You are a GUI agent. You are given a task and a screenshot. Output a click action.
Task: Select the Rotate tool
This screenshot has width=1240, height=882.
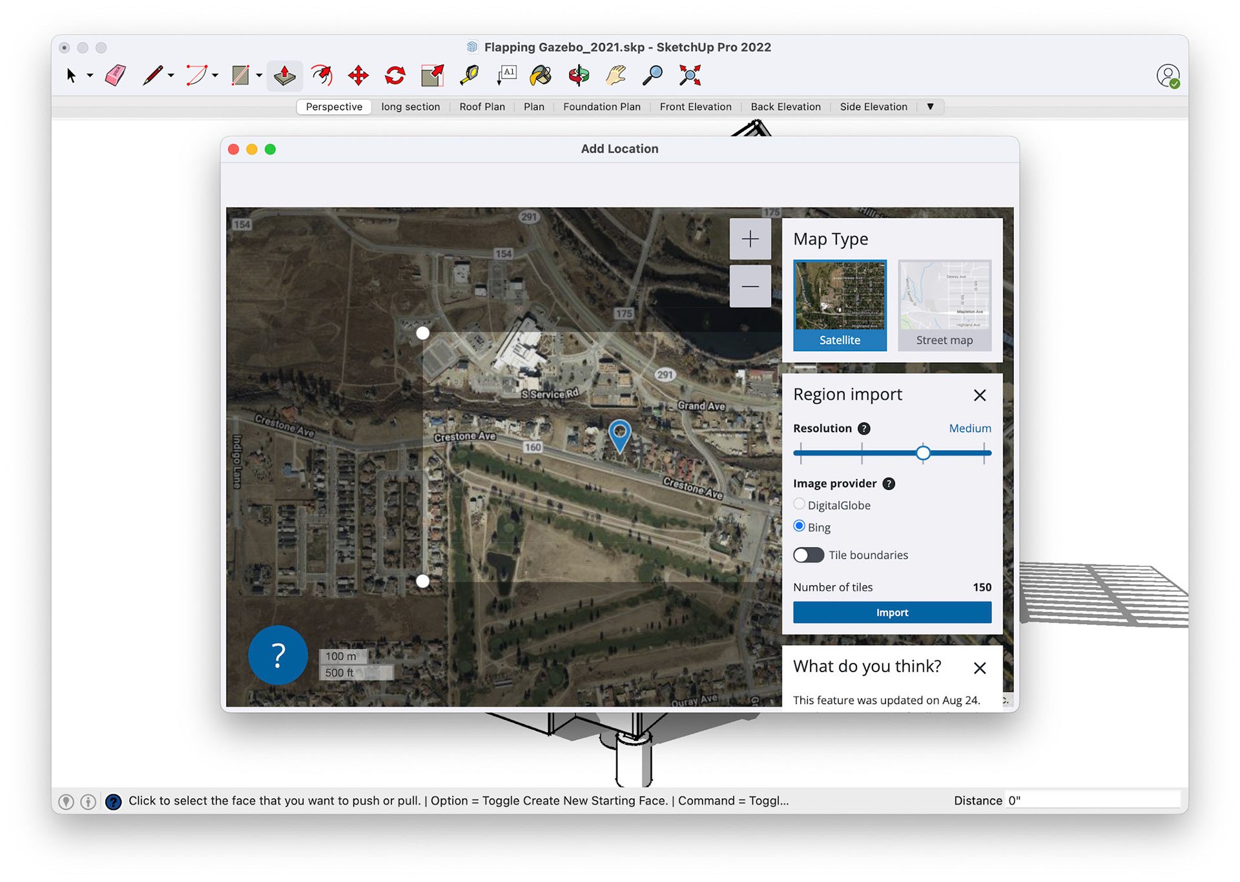395,76
